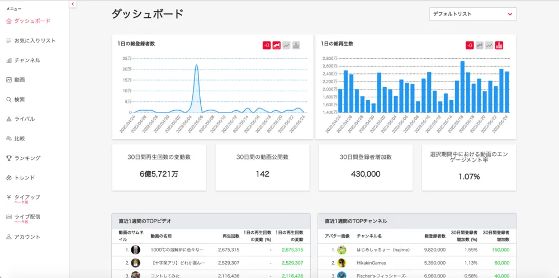This screenshot has width=559, height=278.
Task: Switch 総再生数 chart to line view
Action: 489,45
